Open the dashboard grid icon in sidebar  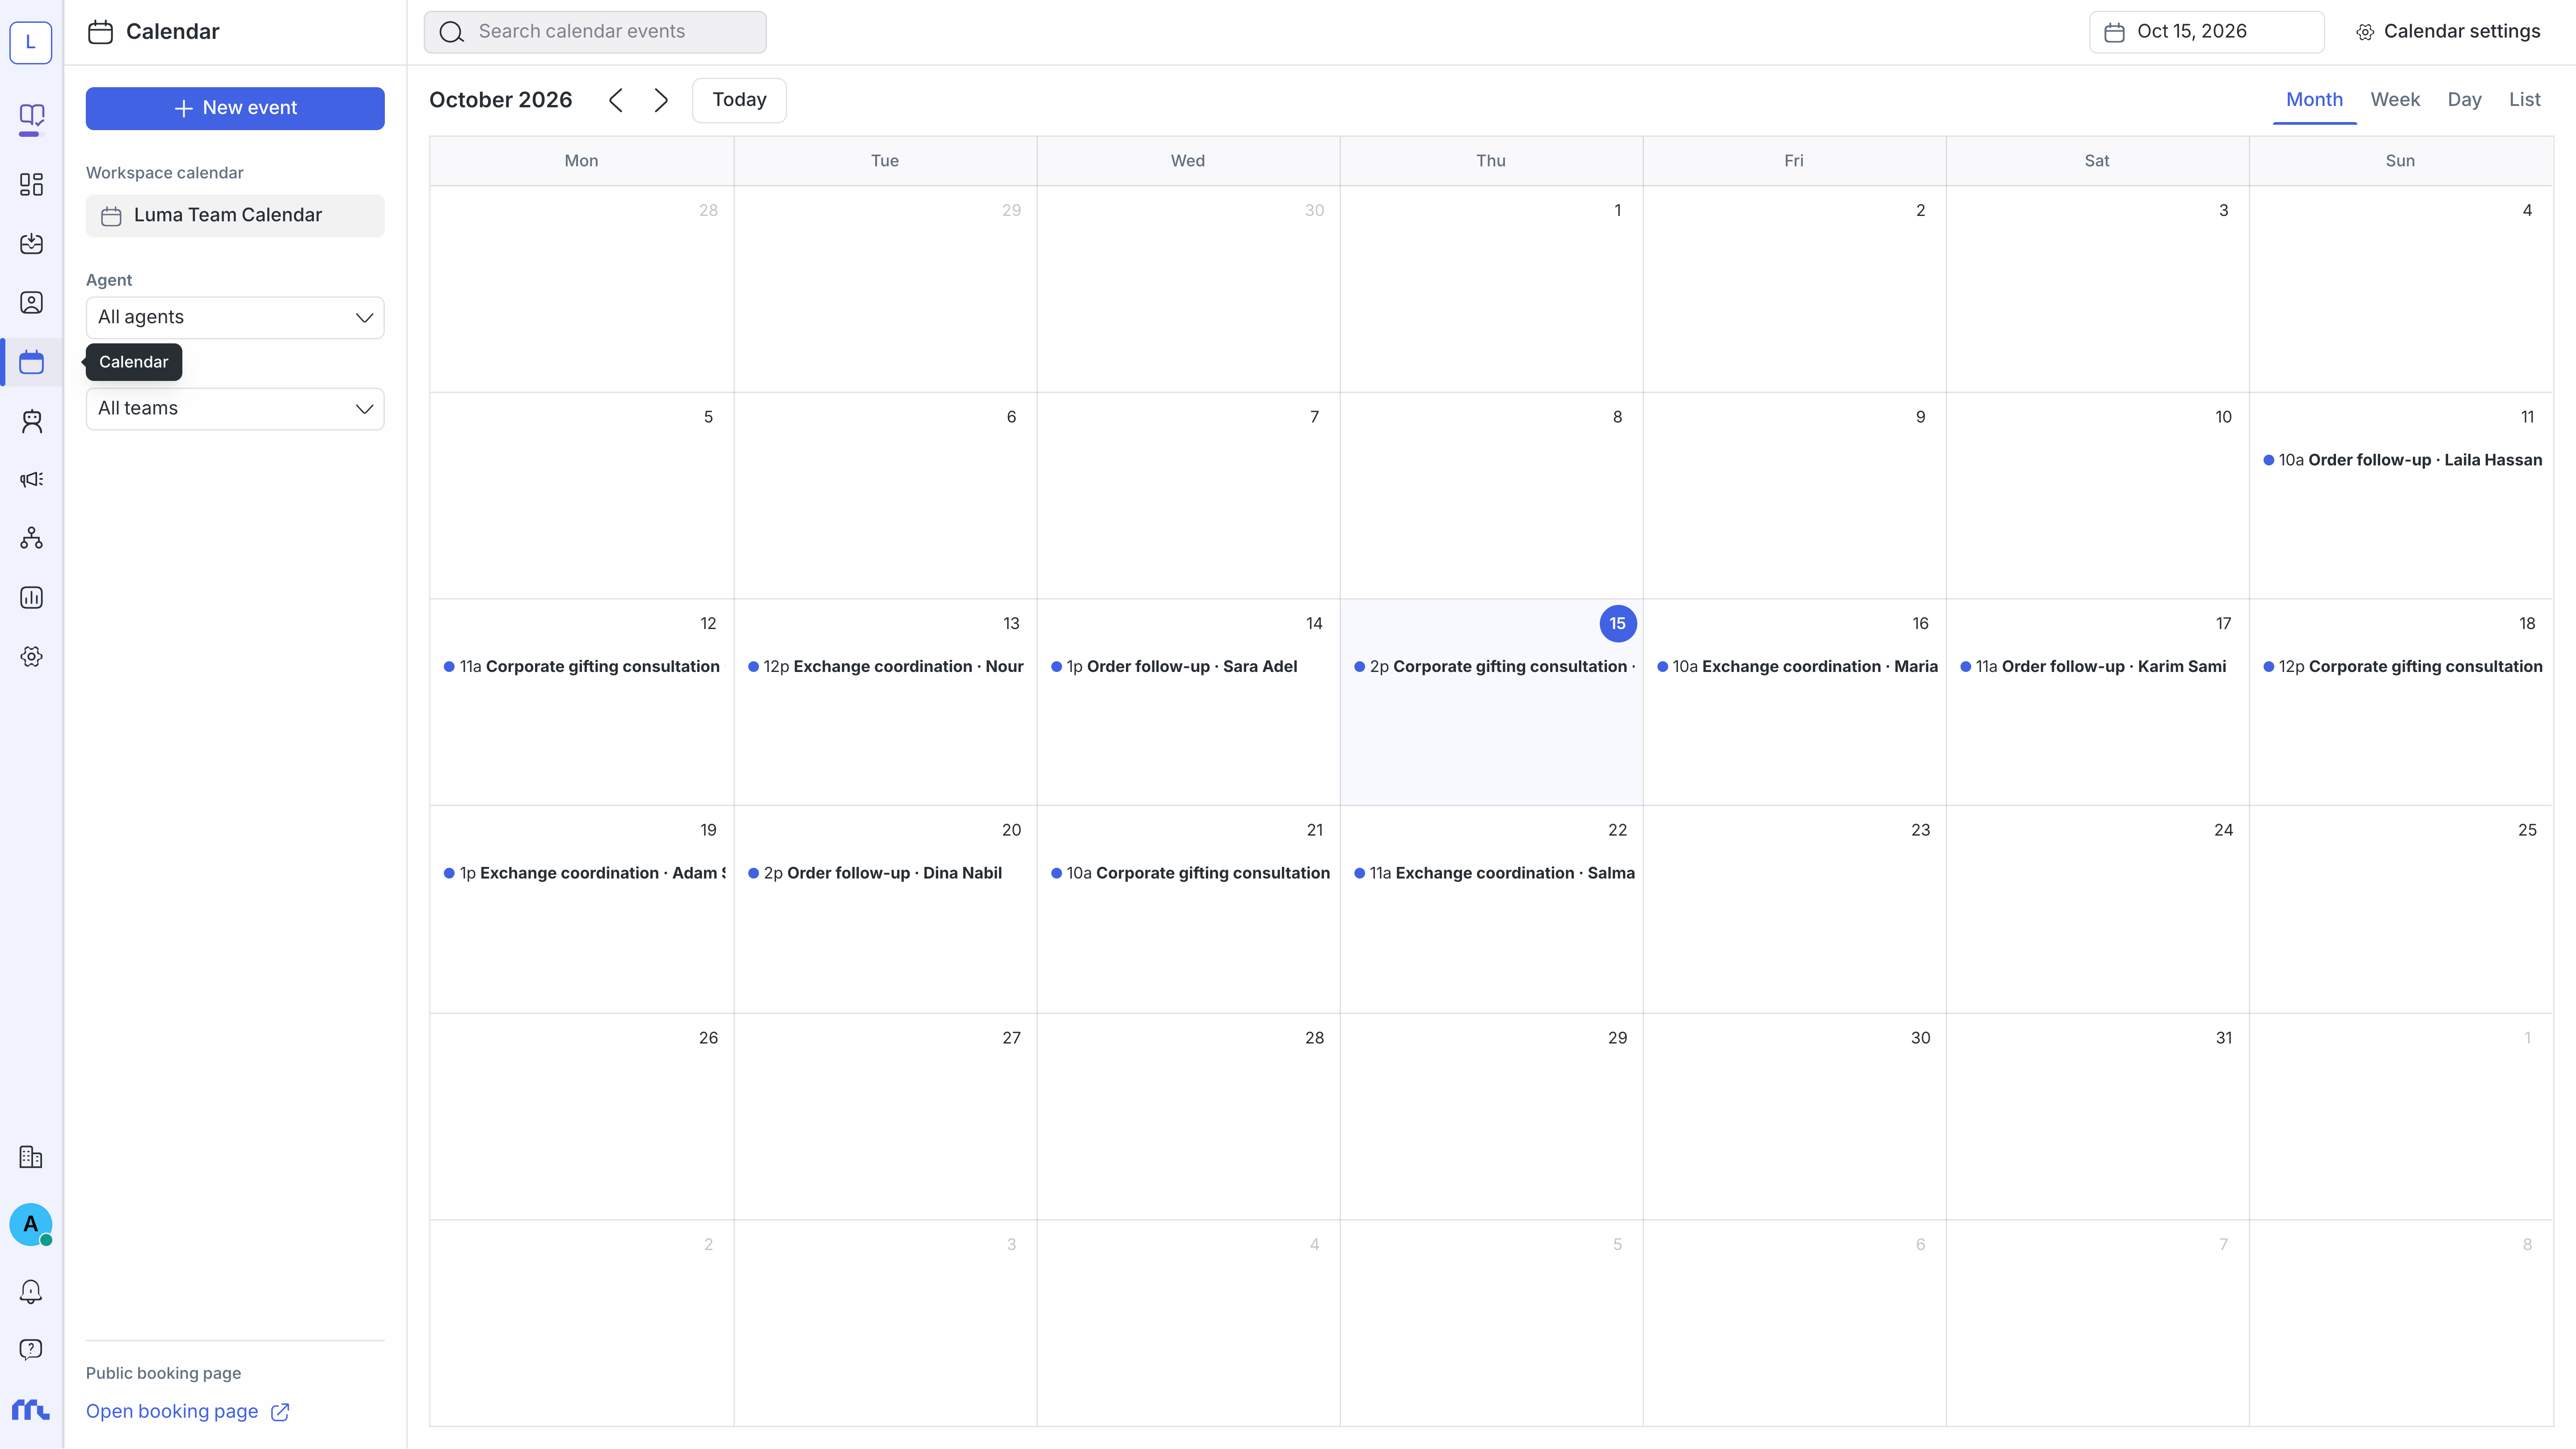point(31,185)
